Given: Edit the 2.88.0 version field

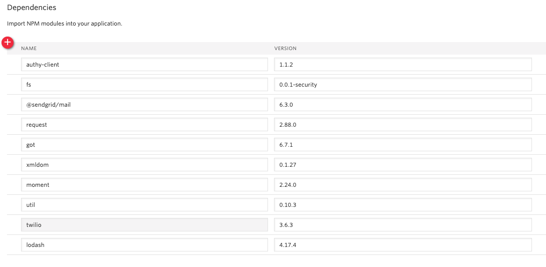Looking at the screenshot, I should pyautogui.click(x=403, y=125).
